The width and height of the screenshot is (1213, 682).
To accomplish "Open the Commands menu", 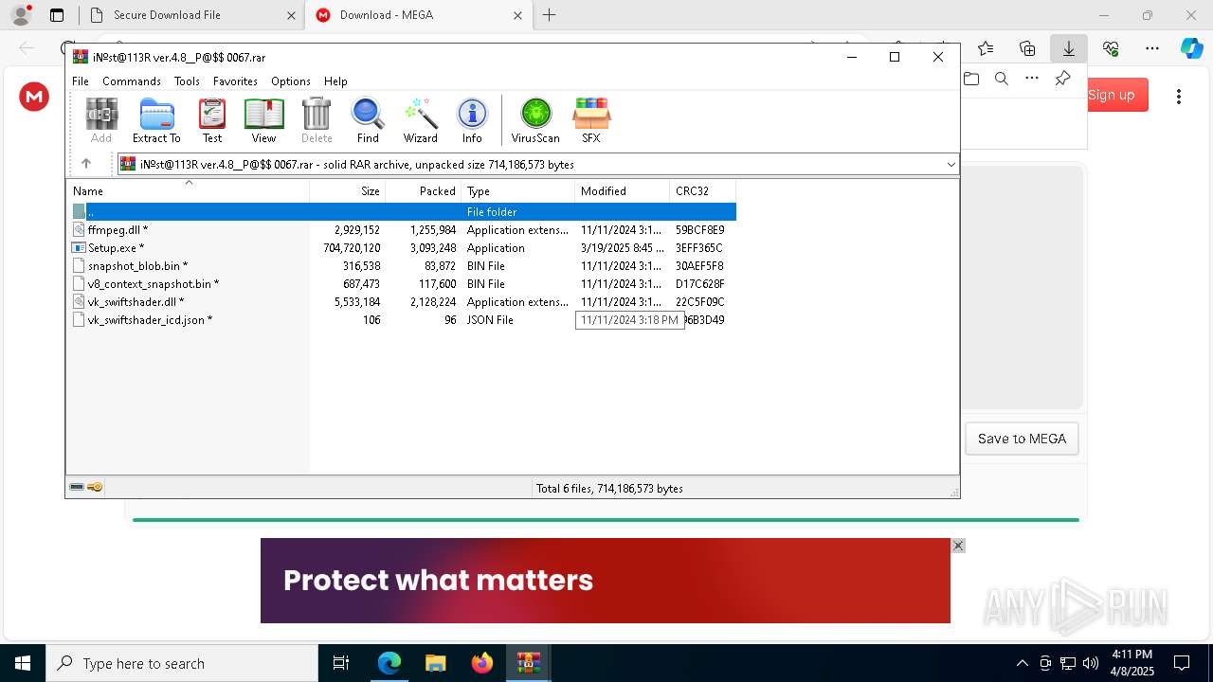I will pyautogui.click(x=132, y=81).
